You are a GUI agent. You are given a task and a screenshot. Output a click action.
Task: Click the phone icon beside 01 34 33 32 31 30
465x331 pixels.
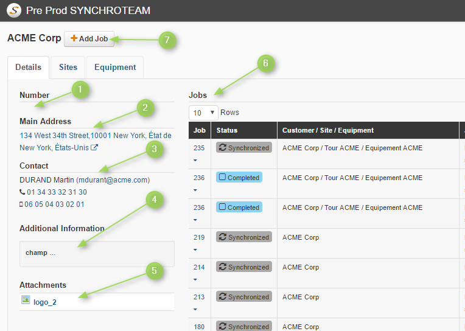pyautogui.click(x=23, y=192)
